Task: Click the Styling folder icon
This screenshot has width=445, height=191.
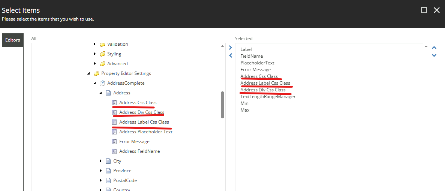Action: pyautogui.click(x=102, y=54)
